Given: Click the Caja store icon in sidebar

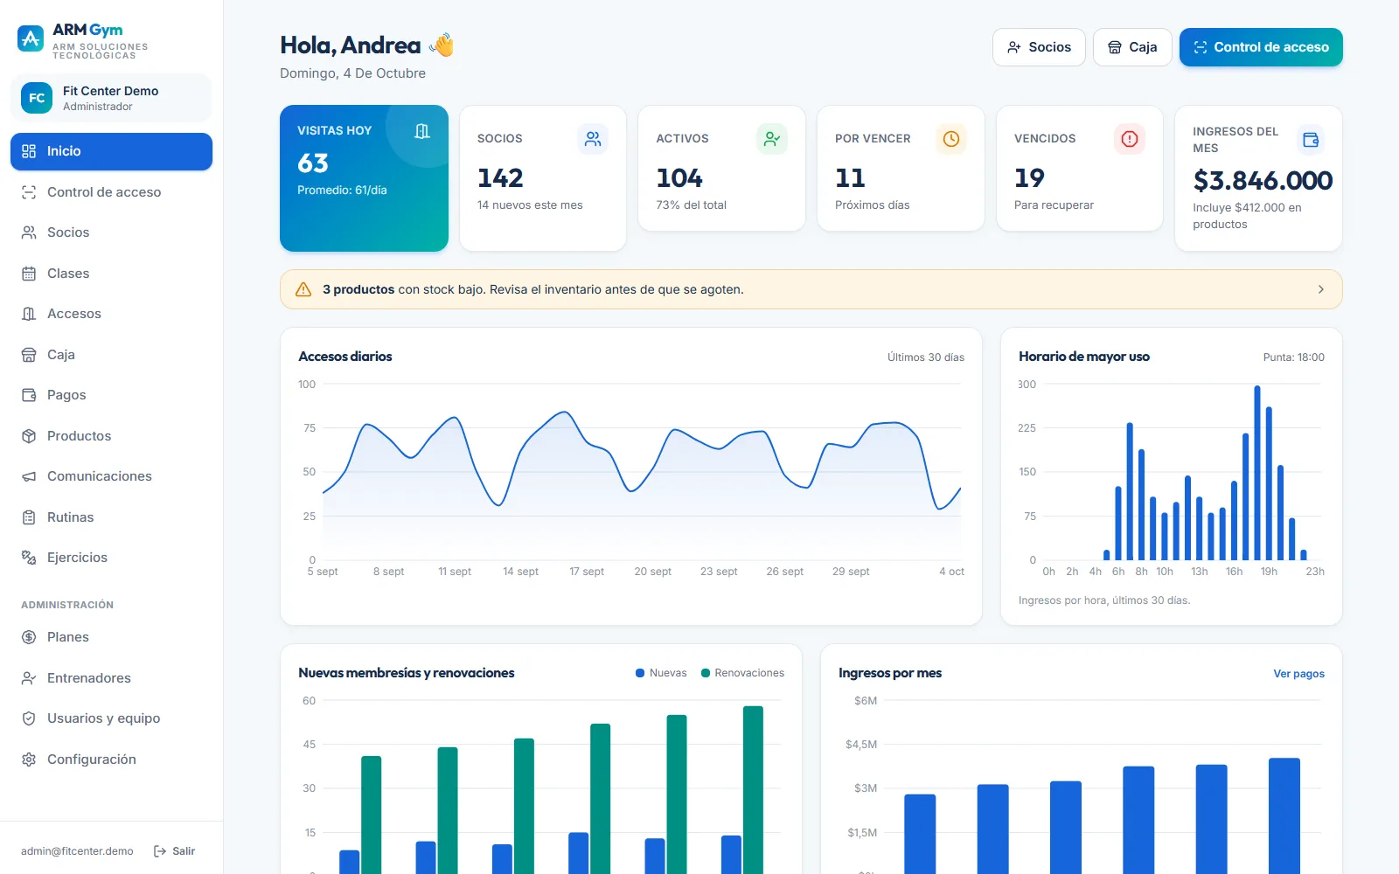Looking at the screenshot, I should [x=29, y=355].
